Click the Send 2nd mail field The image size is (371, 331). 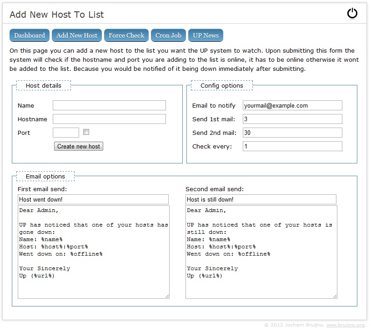click(x=292, y=133)
